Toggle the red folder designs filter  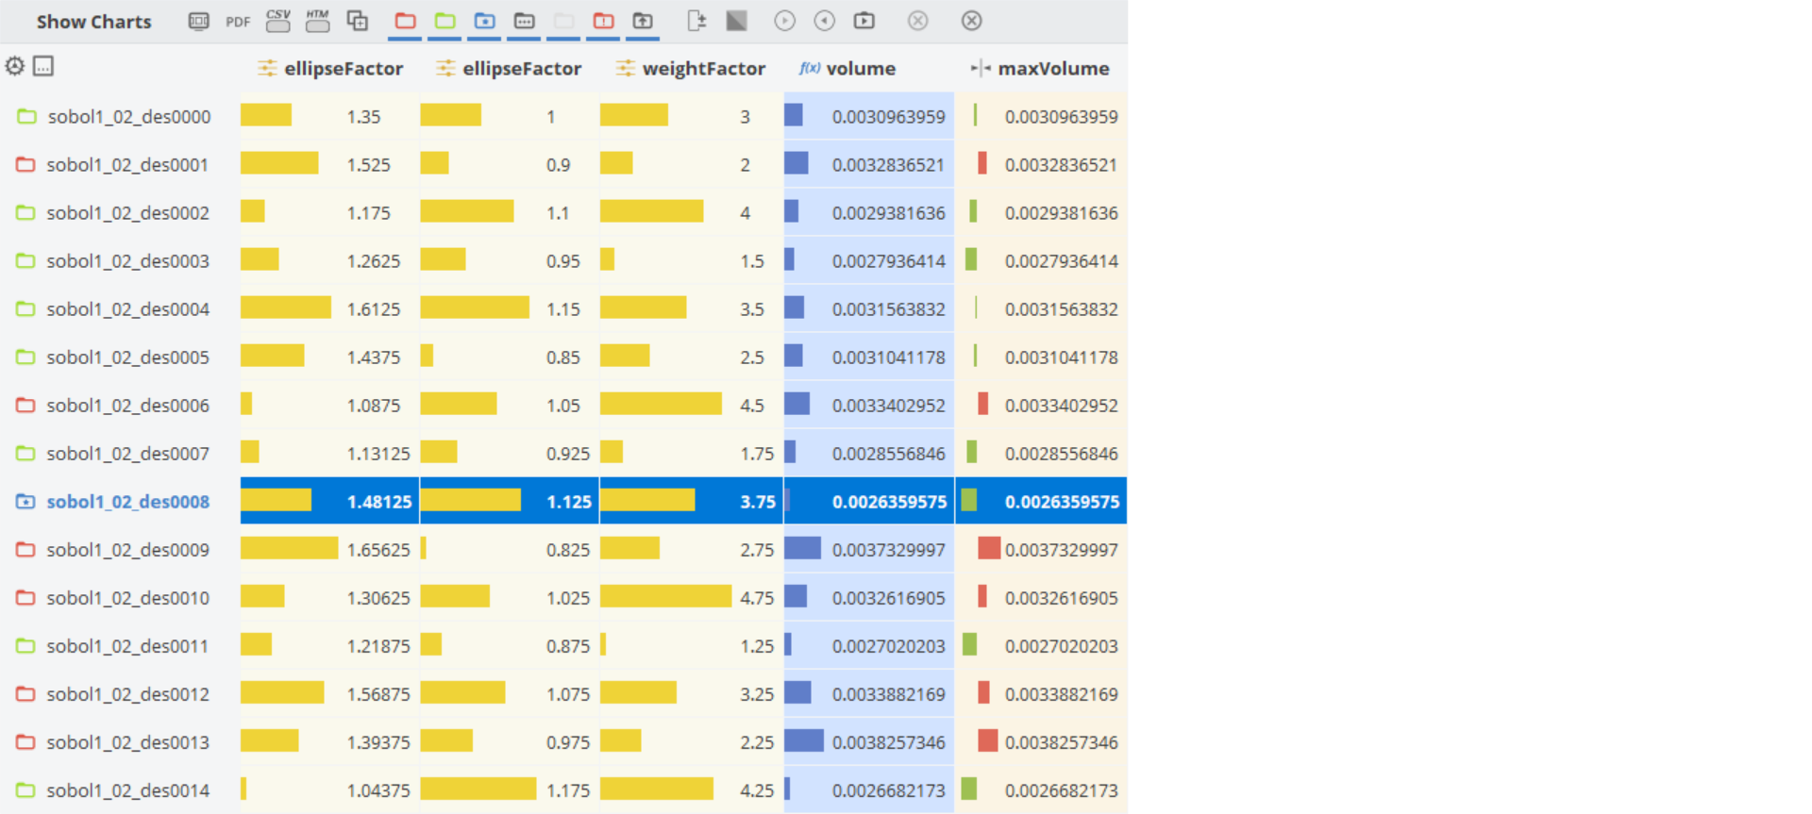(x=406, y=21)
